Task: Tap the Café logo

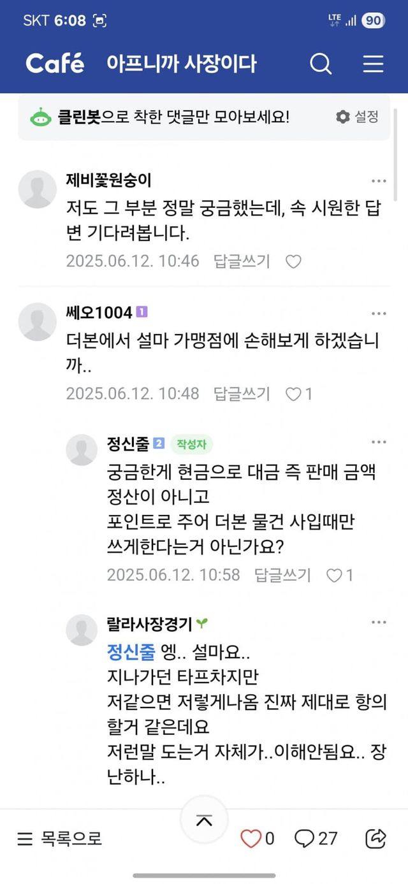Action: [55, 63]
